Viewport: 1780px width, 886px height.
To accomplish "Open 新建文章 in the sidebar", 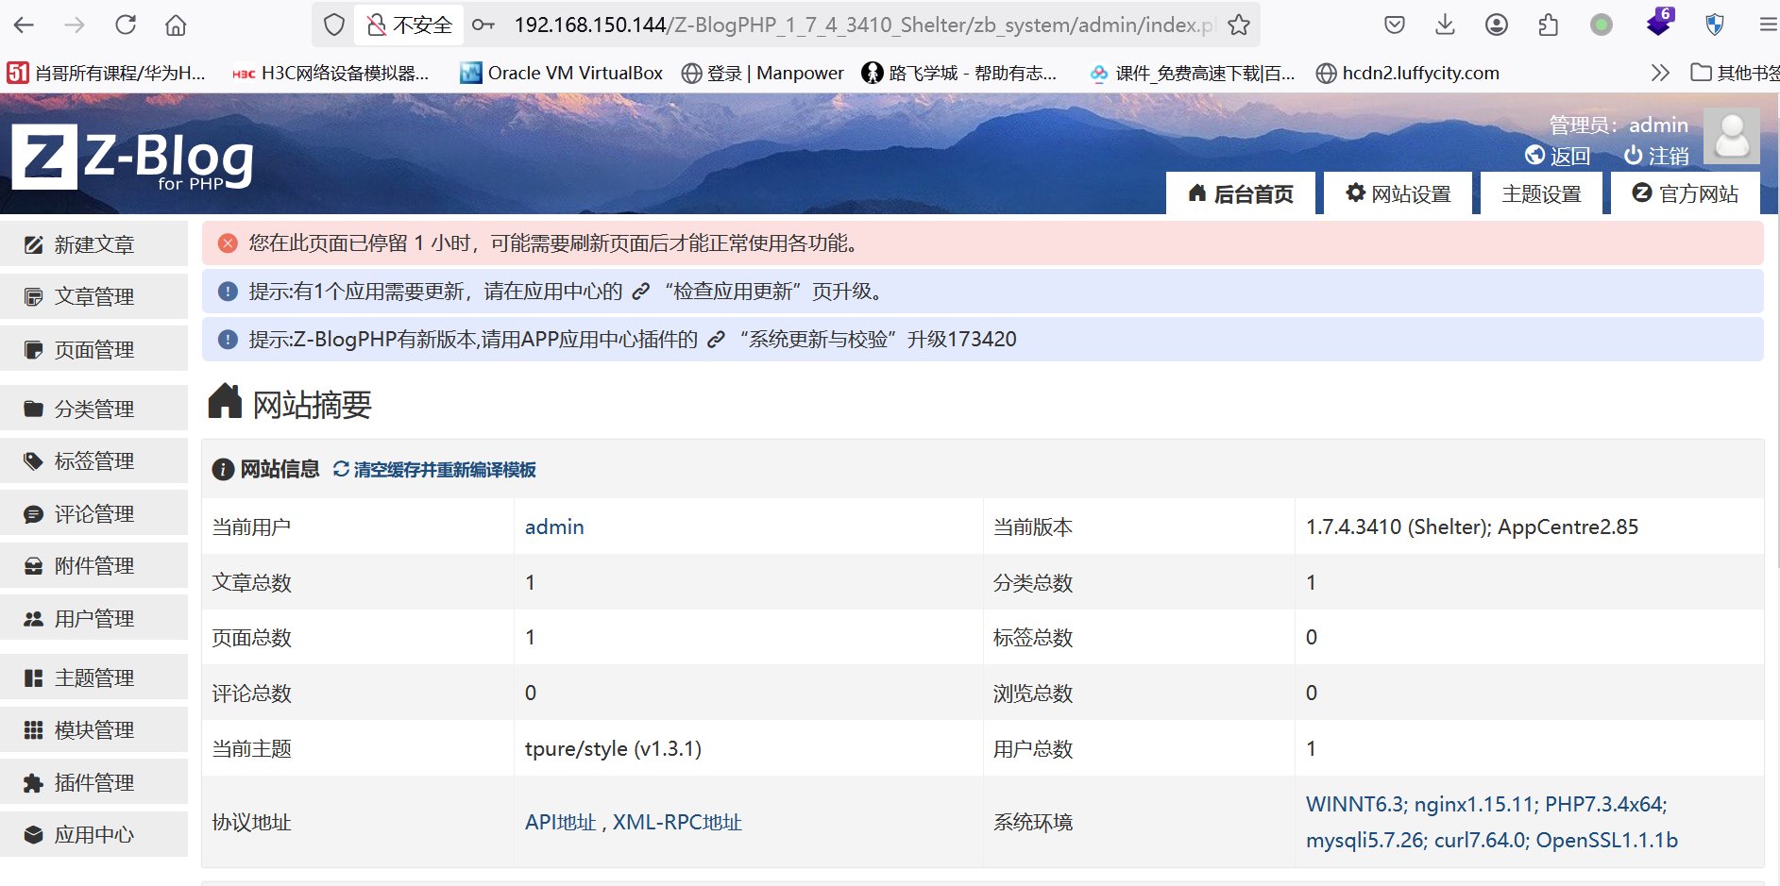I will click(x=93, y=245).
